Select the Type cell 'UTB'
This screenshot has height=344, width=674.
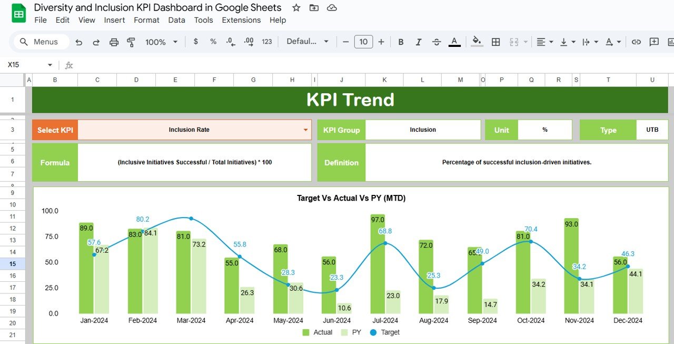652,130
